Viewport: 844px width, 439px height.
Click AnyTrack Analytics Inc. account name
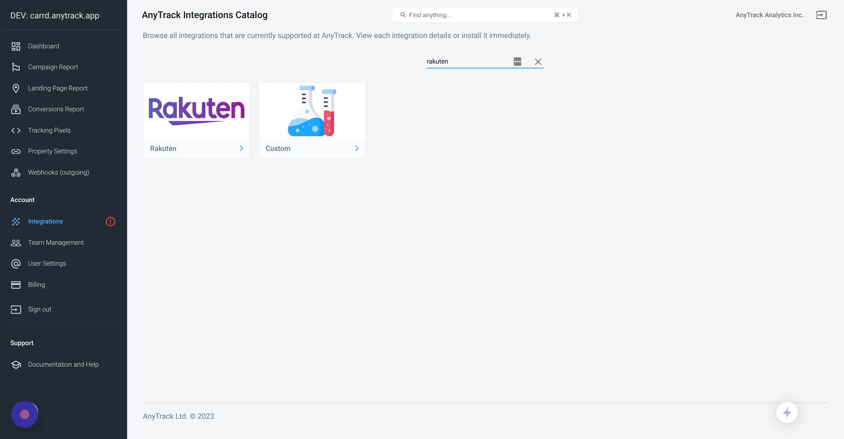(769, 15)
